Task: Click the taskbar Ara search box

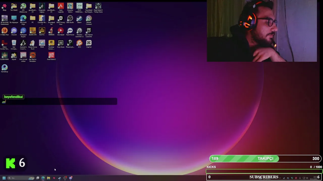Action: coord(21,178)
